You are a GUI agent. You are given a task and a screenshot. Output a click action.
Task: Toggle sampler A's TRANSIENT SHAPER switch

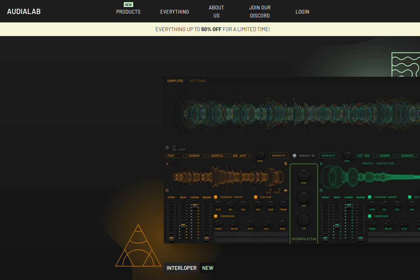216,197
